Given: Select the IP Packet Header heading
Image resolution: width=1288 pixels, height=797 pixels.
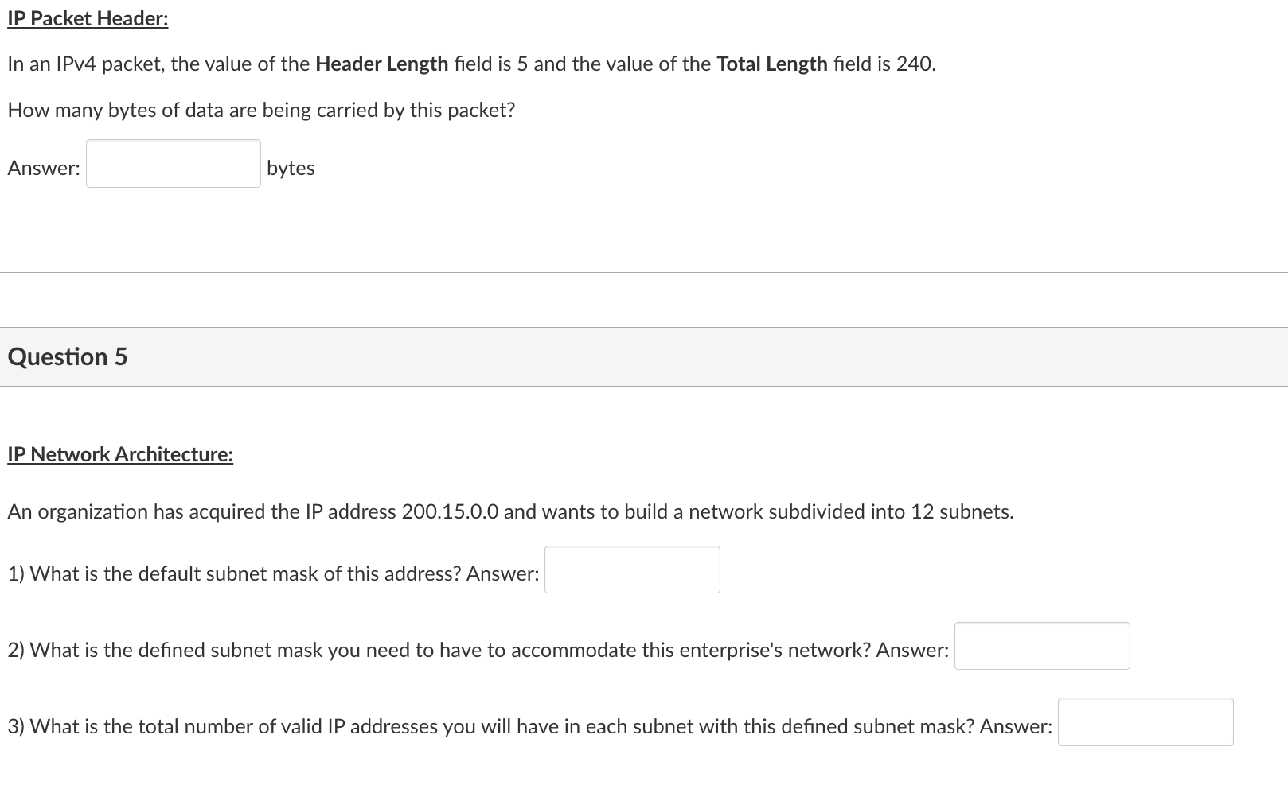Looking at the screenshot, I should [x=87, y=18].
